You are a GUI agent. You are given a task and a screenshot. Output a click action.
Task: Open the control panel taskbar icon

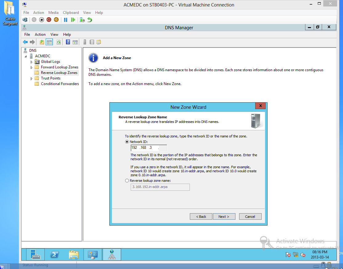pos(93,255)
